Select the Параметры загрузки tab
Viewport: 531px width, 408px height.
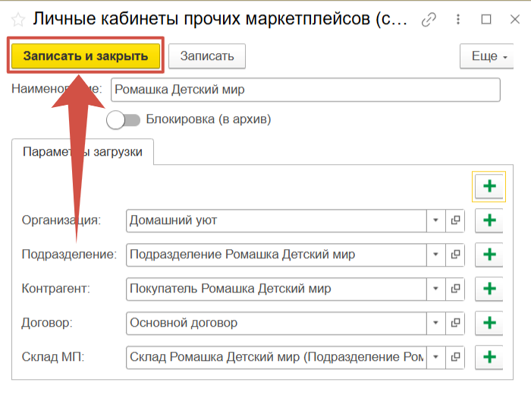(83, 152)
